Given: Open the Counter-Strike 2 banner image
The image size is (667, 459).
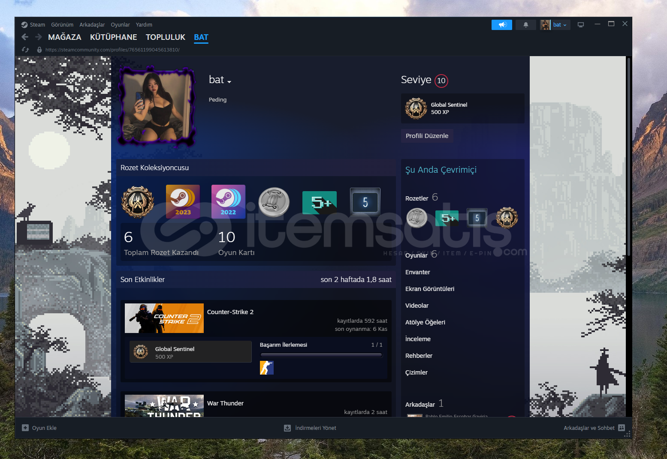Looking at the screenshot, I should point(164,318).
